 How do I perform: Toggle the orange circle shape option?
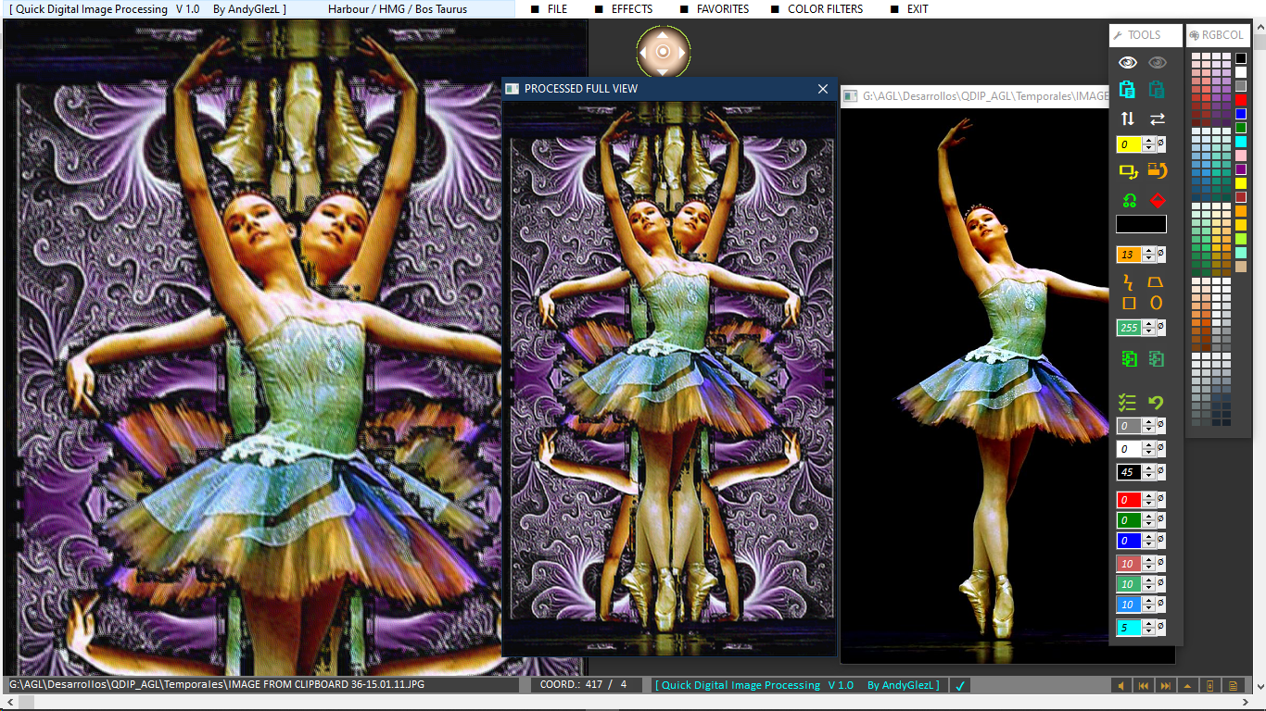click(x=1156, y=303)
